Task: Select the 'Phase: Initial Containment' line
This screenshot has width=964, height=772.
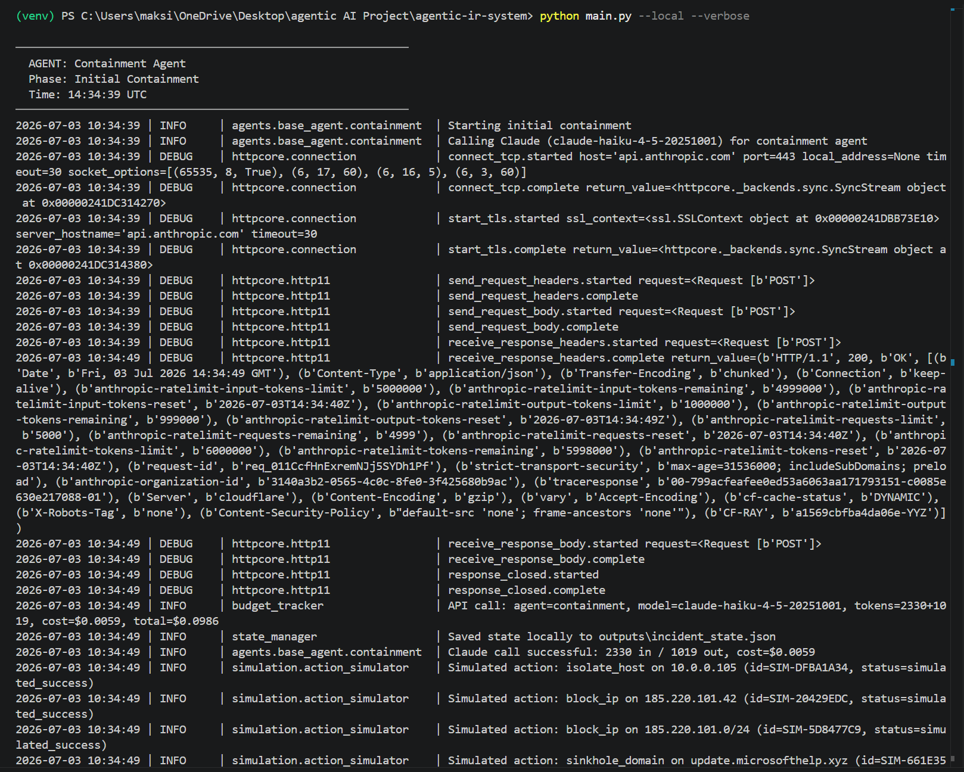Action: click(114, 79)
